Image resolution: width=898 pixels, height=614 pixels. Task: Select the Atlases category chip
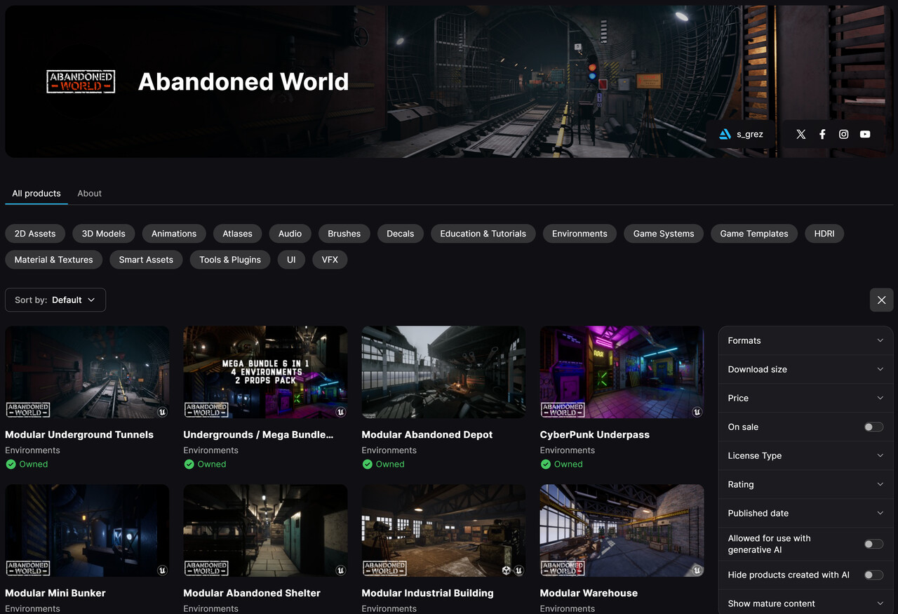238,234
